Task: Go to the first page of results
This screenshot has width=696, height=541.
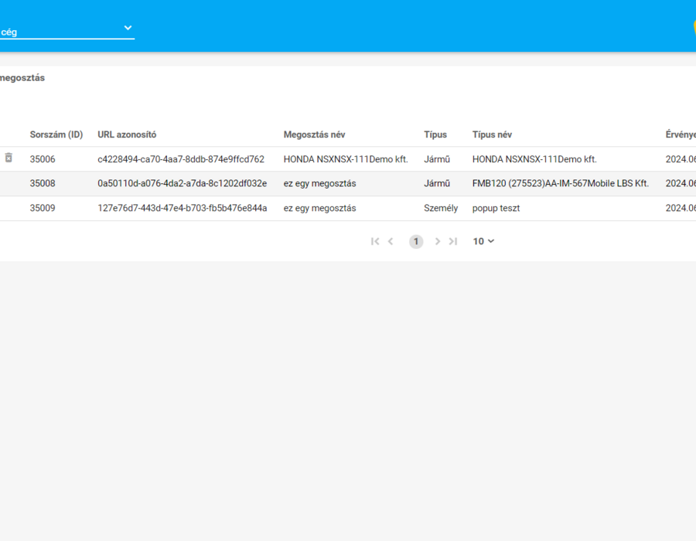Action: click(x=375, y=241)
